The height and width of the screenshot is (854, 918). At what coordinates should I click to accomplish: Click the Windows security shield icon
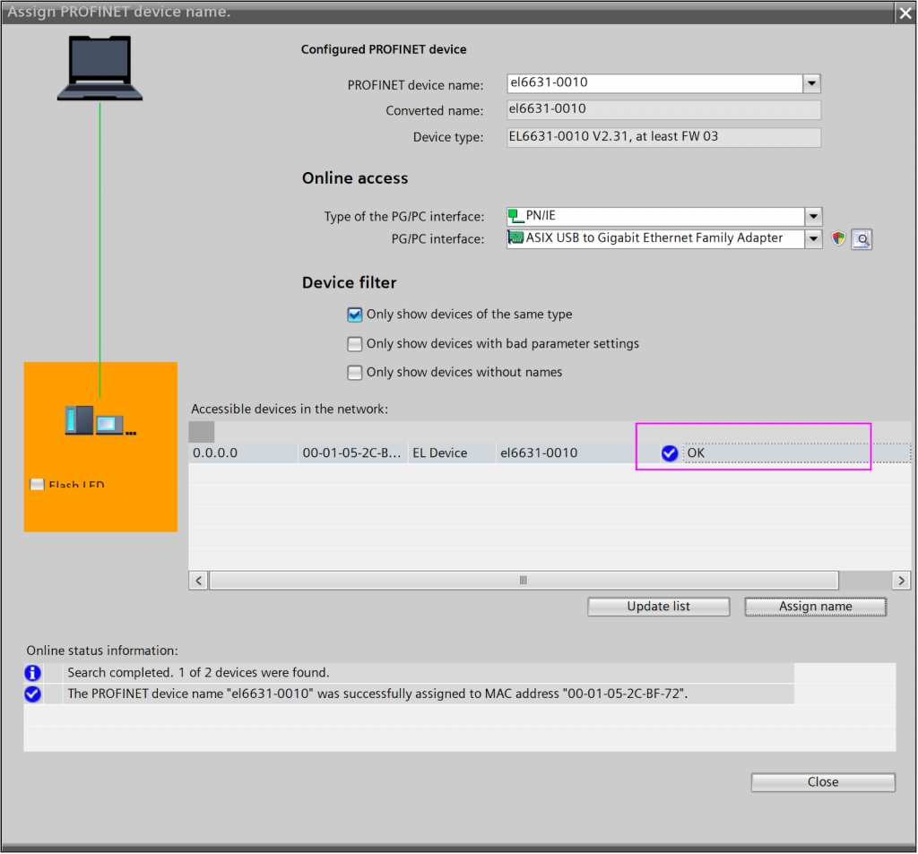coord(838,238)
